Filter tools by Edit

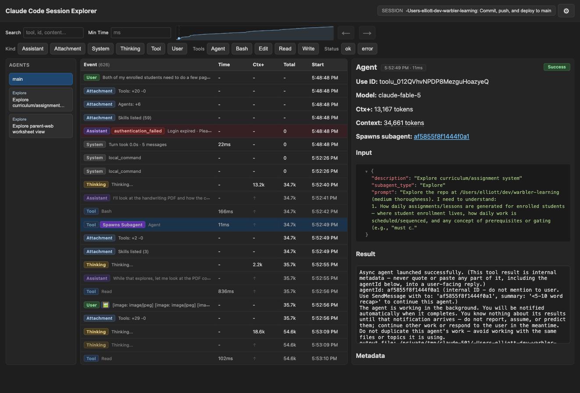263,49
